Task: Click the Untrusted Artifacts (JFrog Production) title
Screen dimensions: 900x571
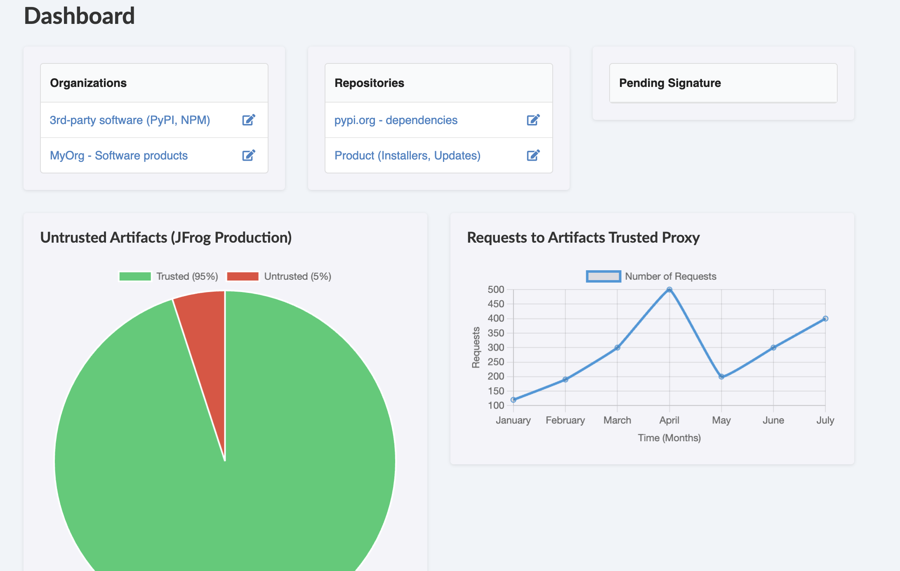Action: (x=166, y=238)
